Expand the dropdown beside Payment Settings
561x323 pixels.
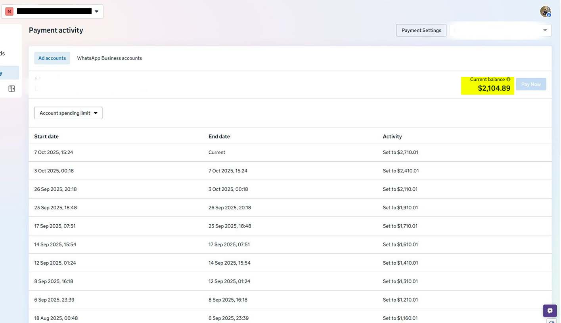pyautogui.click(x=544, y=30)
